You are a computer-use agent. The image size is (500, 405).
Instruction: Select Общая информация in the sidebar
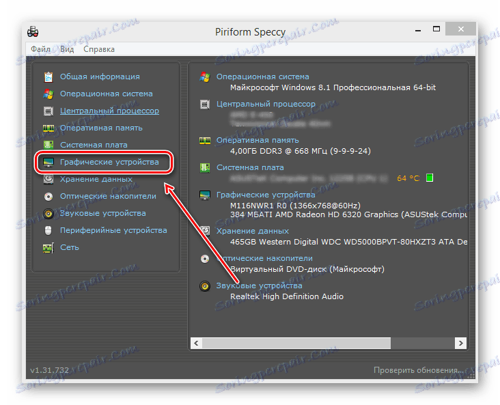[x=100, y=77]
